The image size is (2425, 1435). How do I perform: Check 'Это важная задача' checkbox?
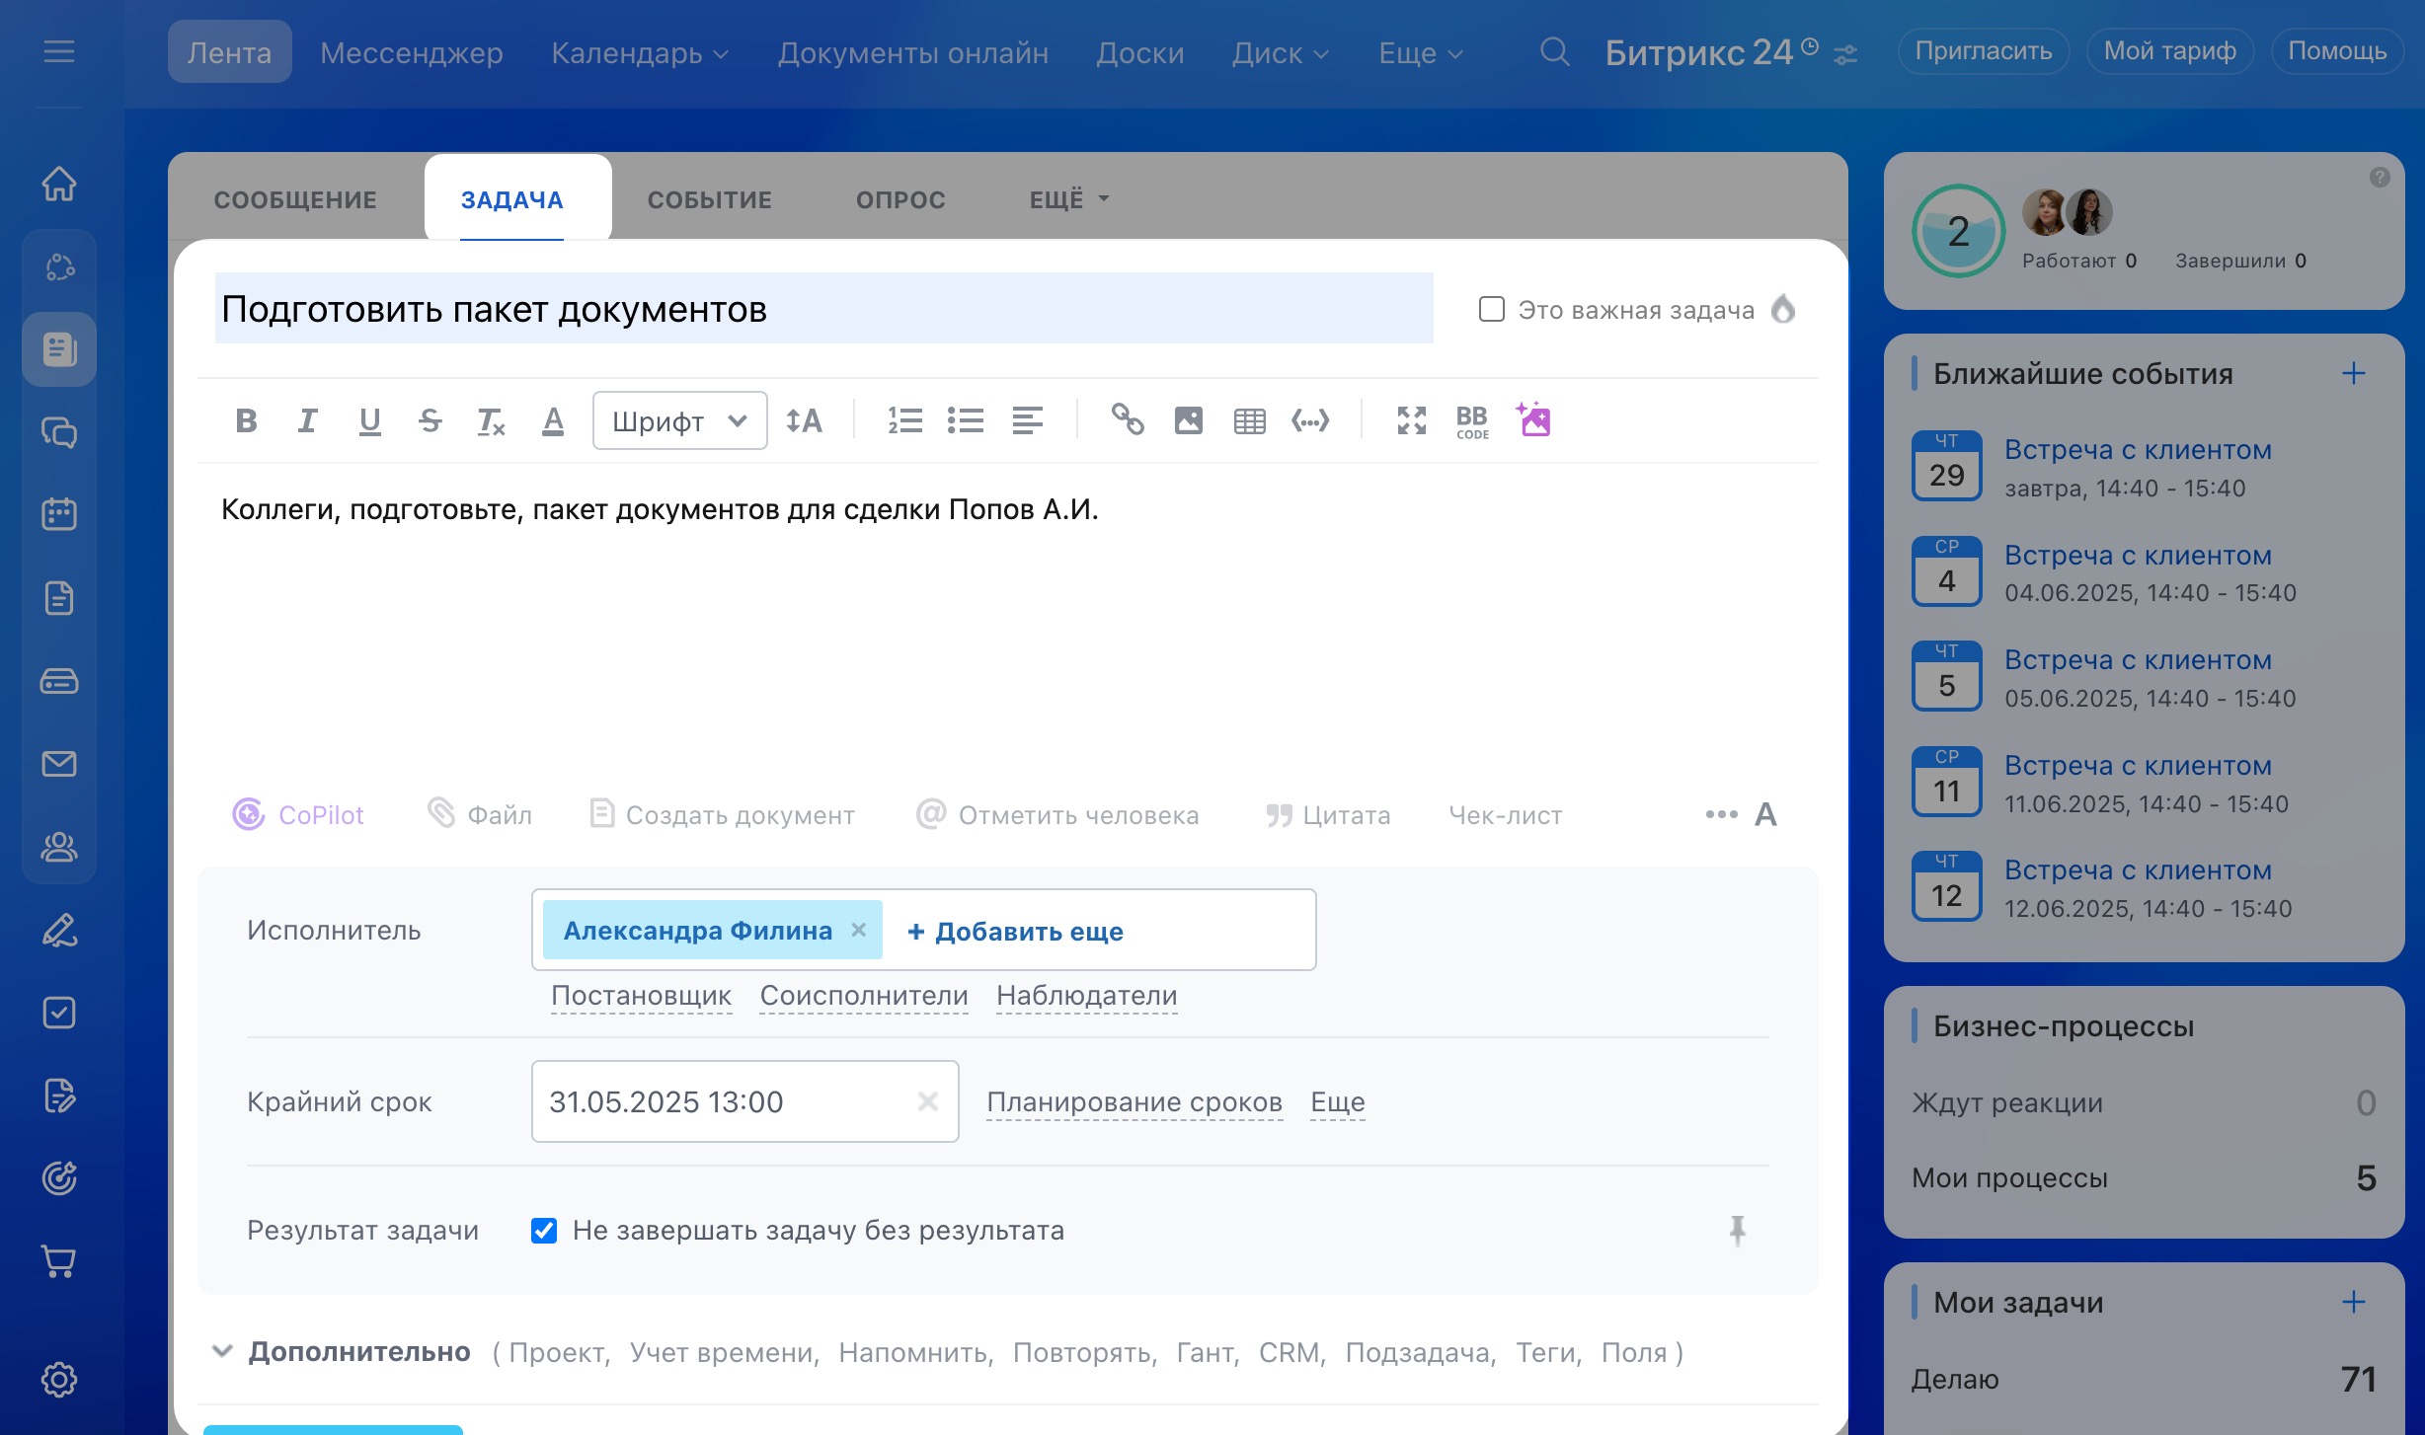click(x=1491, y=309)
